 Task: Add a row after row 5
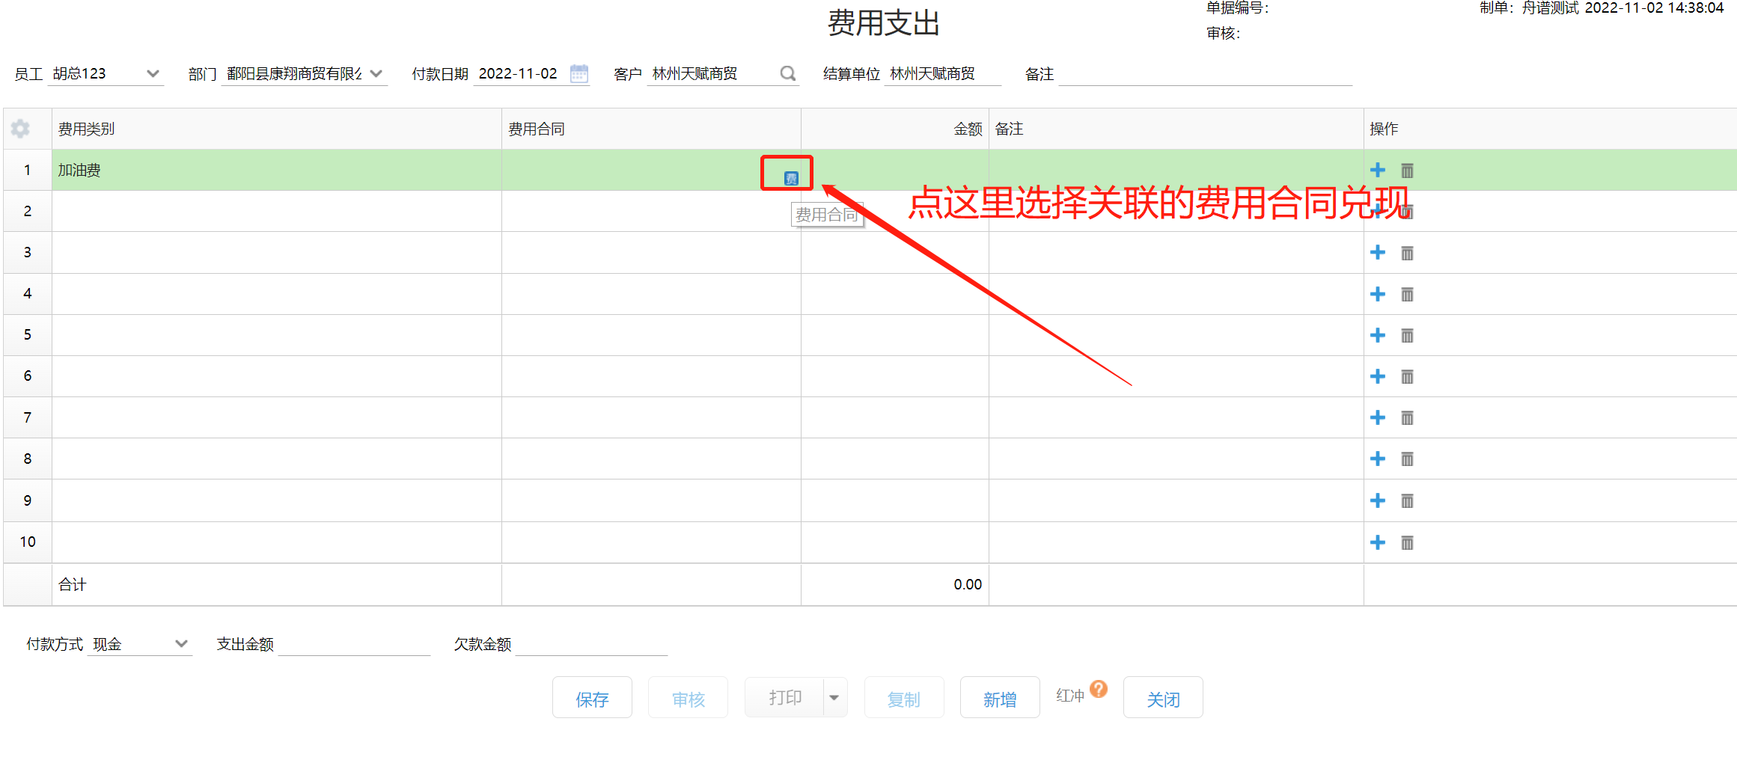pyautogui.click(x=1377, y=335)
